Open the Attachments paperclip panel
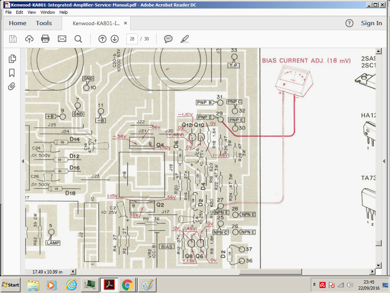 12,87
